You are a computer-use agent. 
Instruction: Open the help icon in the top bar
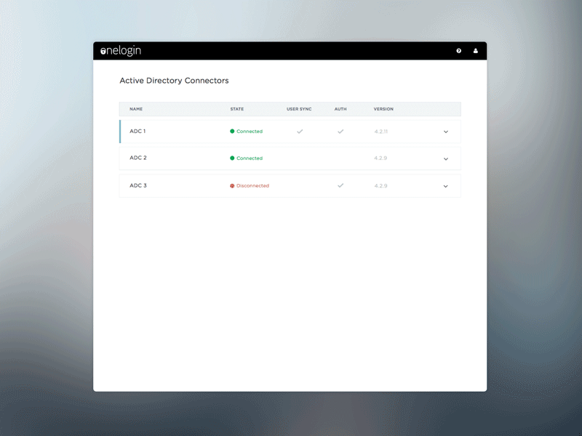click(x=458, y=51)
